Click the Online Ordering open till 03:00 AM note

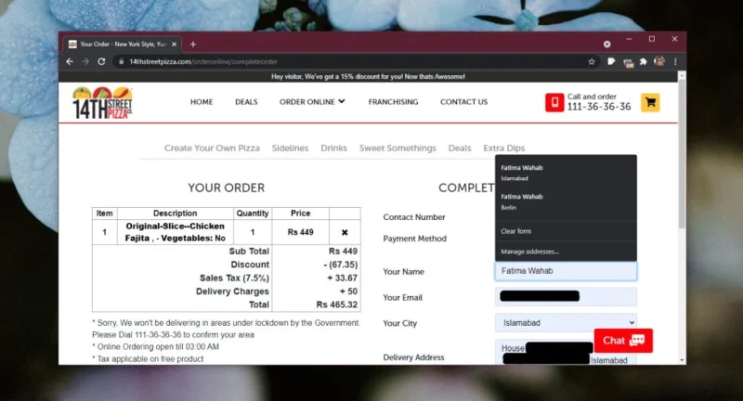pos(155,346)
